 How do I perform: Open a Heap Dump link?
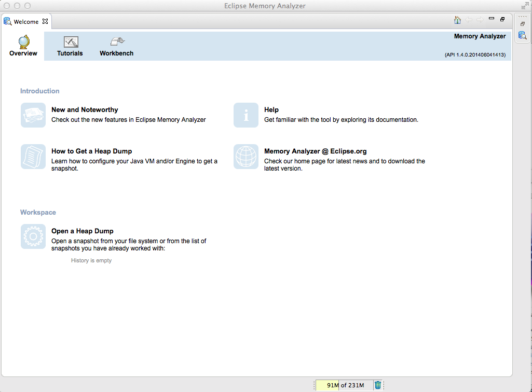83,231
